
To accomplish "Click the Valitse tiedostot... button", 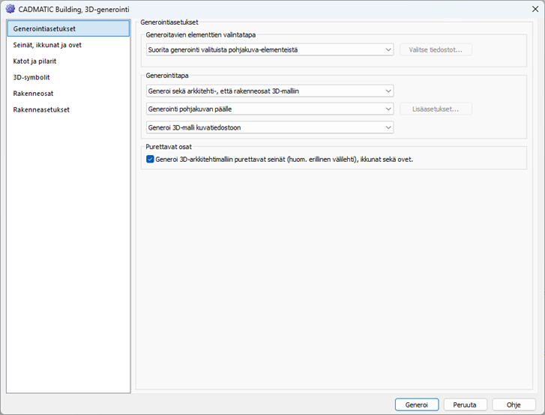I will [x=436, y=50].
